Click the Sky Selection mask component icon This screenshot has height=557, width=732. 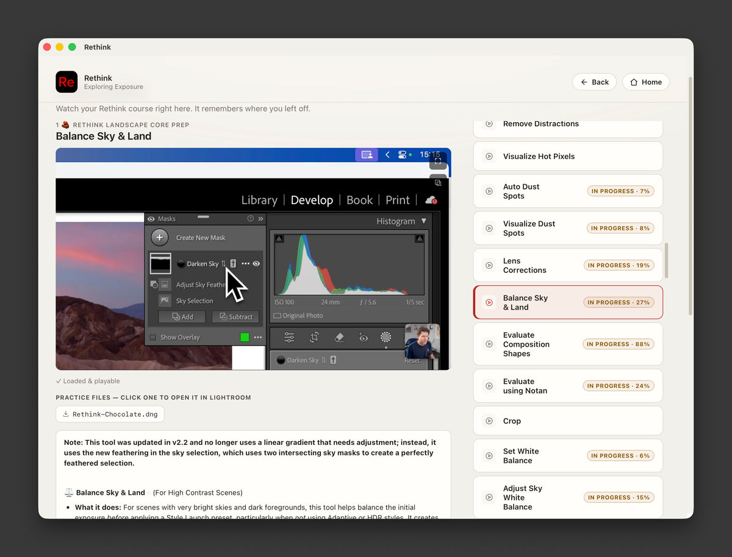[165, 300]
